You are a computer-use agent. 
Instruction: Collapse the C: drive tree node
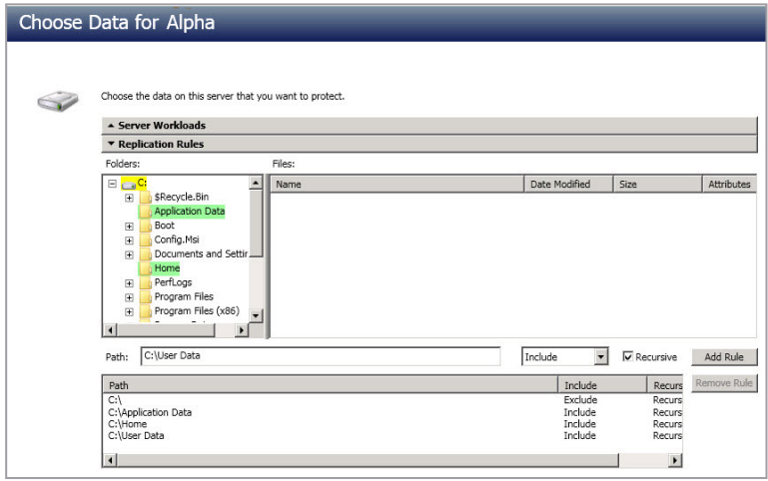110,184
